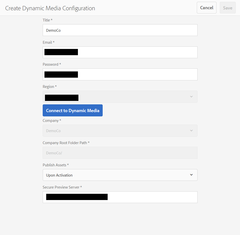Image resolution: width=240 pixels, height=235 pixels.
Task: Click the Region dropdown chevron icon
Action: 191,97
